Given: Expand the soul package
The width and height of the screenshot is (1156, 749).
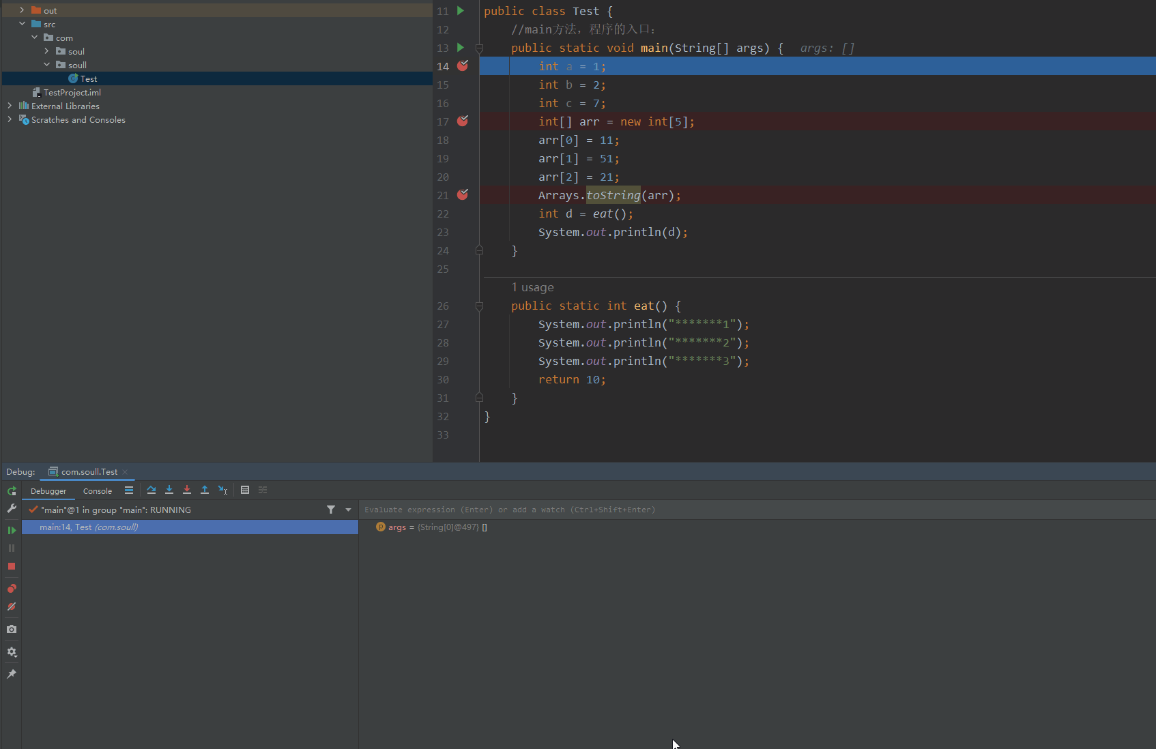Looking at the screenshot, I should [x=46, y=51].
